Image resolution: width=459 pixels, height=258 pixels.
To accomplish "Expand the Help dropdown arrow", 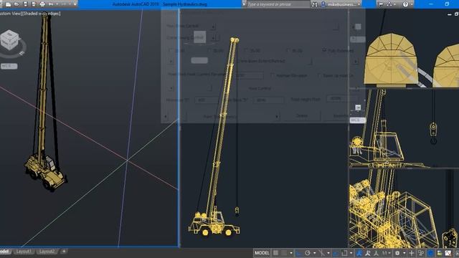I will (x=411, y=4).
